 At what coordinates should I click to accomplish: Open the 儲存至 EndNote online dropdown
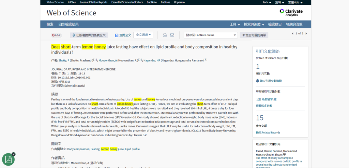point(211,35)
